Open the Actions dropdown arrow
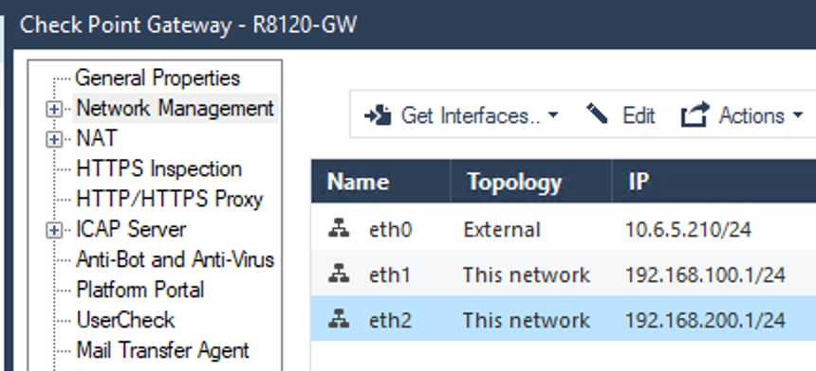 point(798,115)
